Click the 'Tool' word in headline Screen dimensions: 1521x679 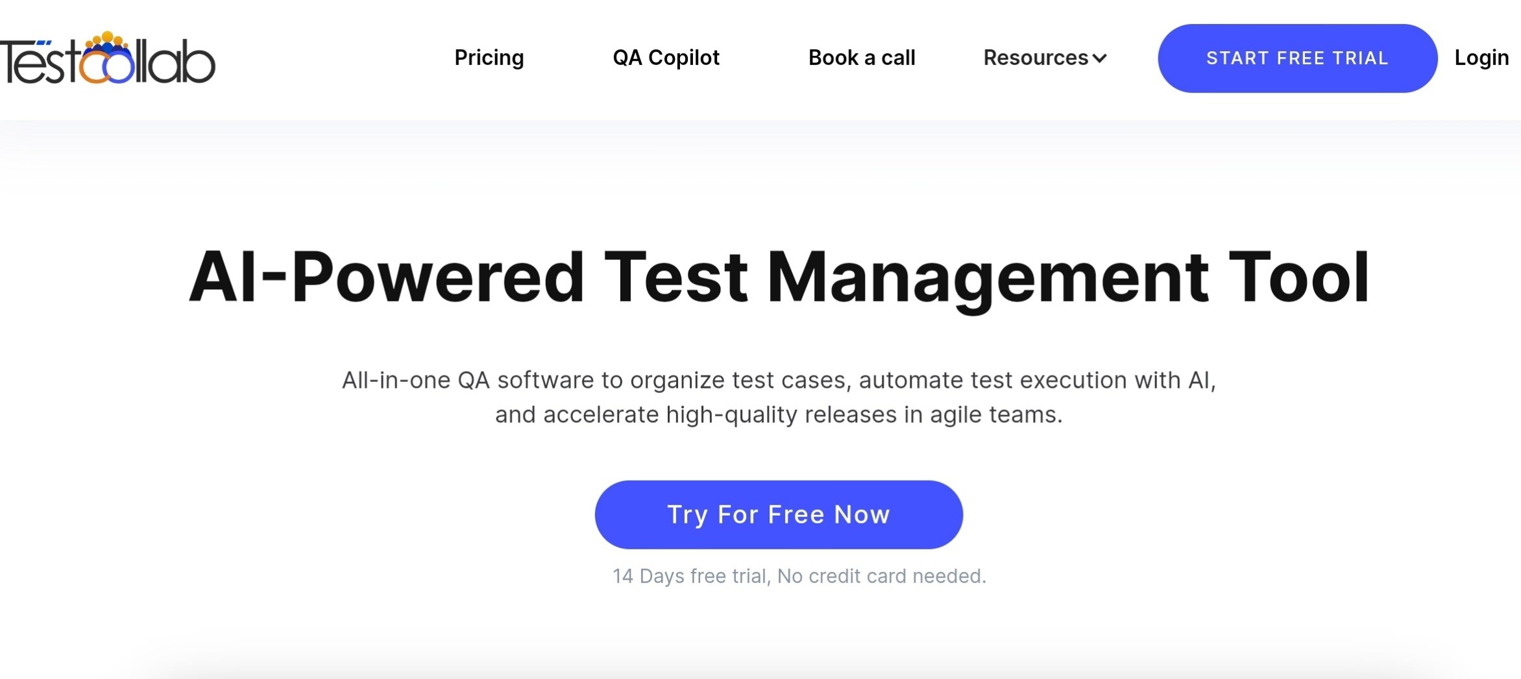pos(1299,277)
